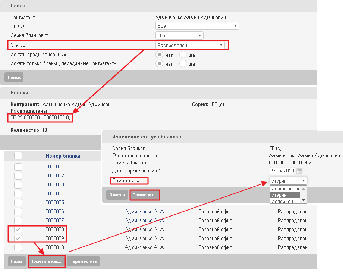
Task: Expand the Серия бланков dropdown
Action: point(179,35)
